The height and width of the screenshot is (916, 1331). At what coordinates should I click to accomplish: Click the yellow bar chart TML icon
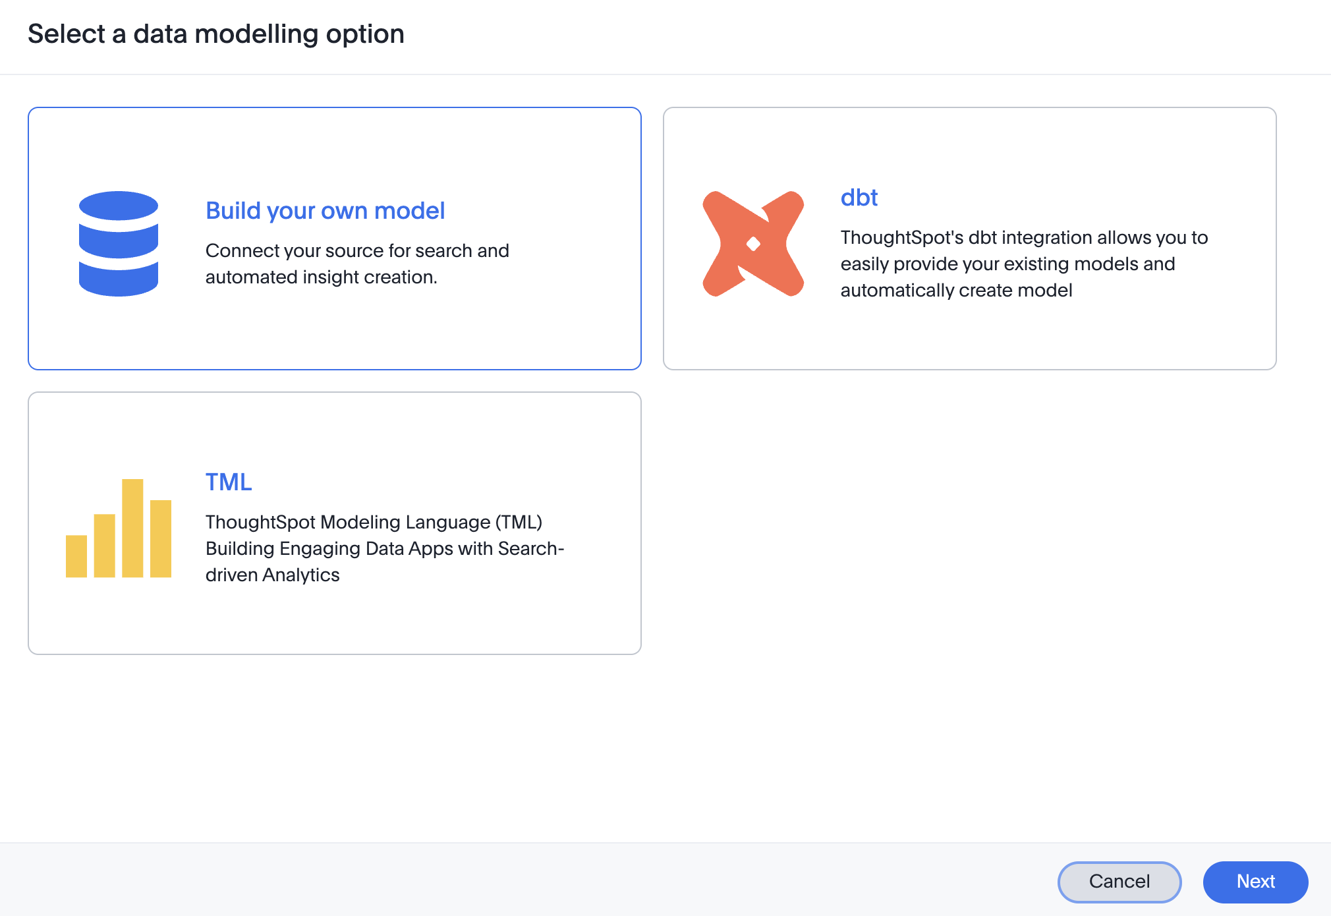click(119, 529)
